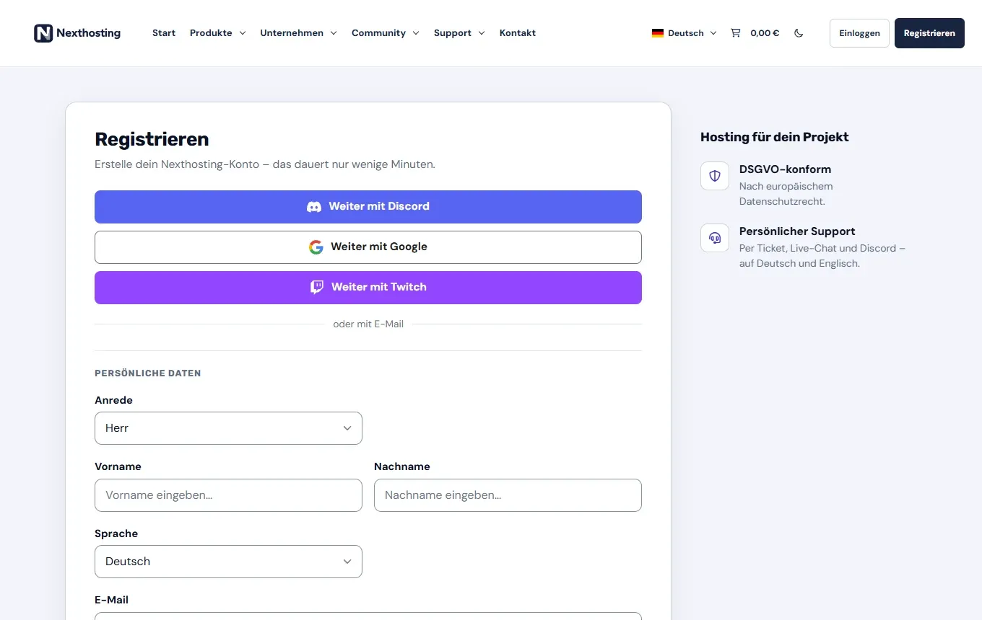Open the Community dropdown menu
The width and height of the screenshot is (982, 620).
(x=386, y=33)
